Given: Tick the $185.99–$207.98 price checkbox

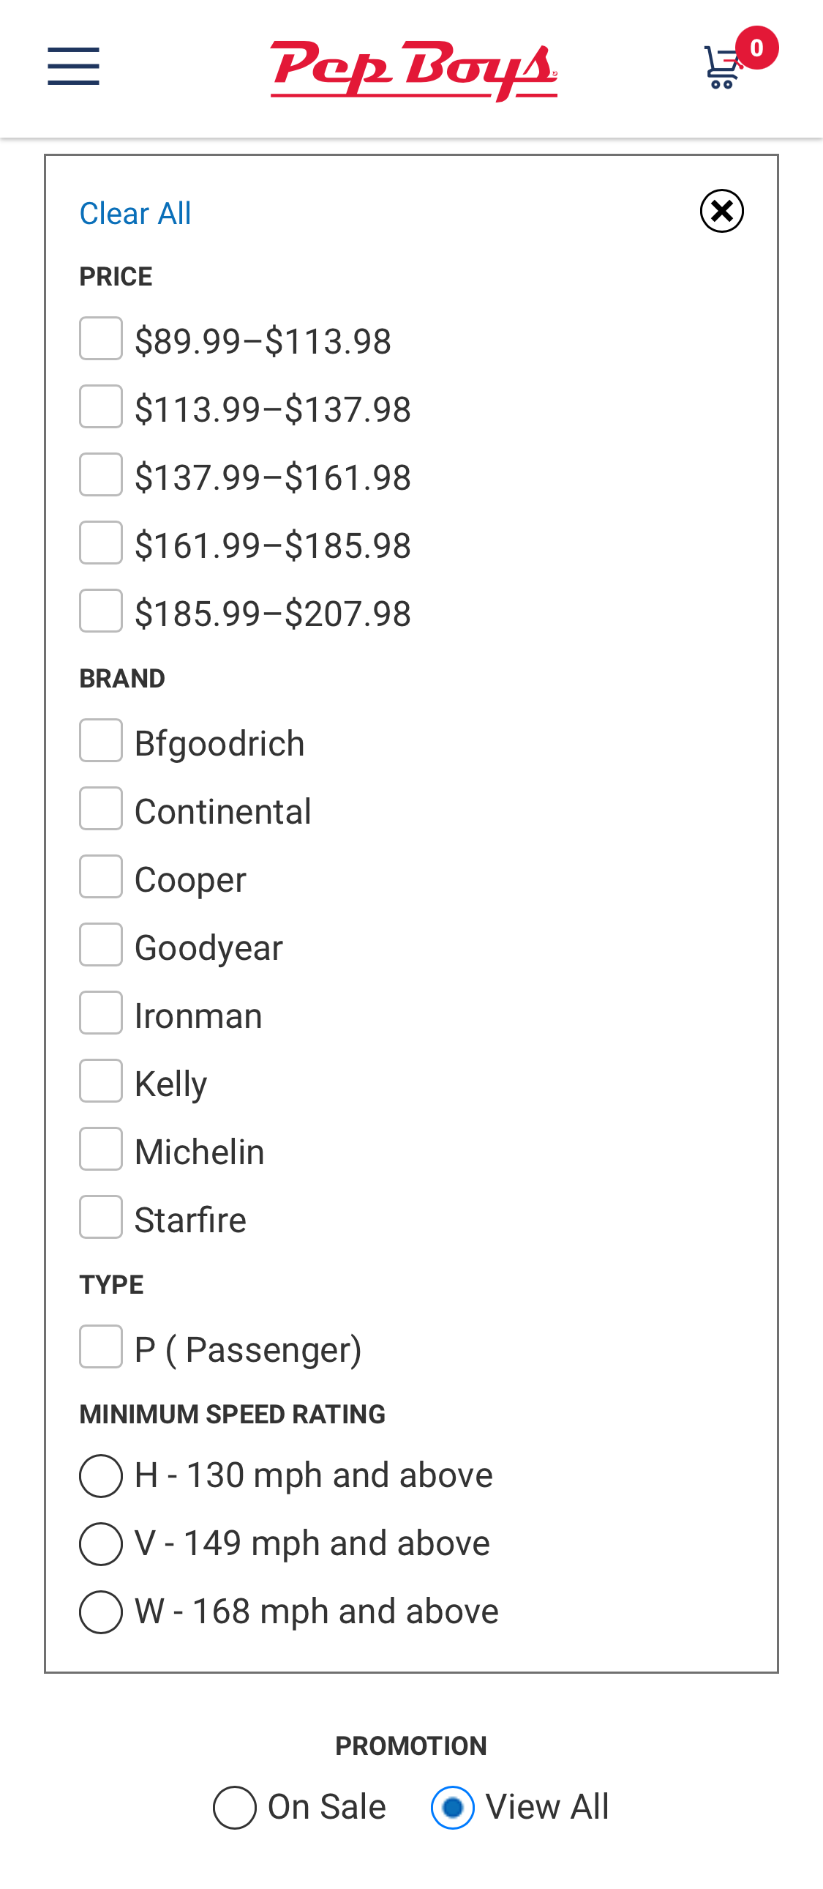Looking at the screenshot, I should (x=101, y=611).
